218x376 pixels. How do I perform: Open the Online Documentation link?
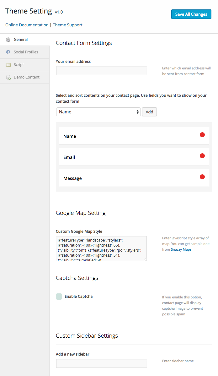click(x=27, y=25)
